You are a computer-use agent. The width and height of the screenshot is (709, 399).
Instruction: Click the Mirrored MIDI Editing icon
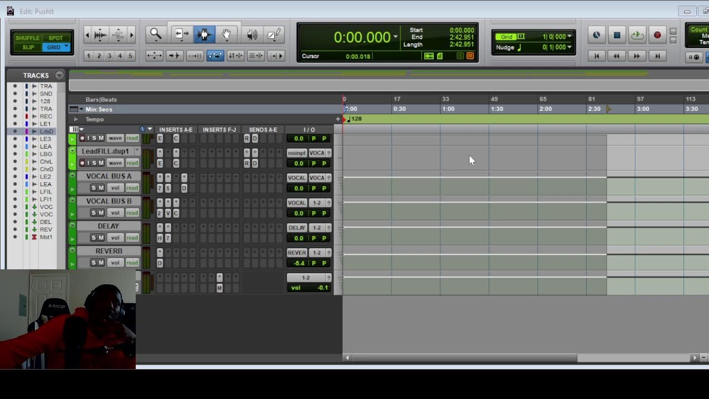pyautogui.click(x=194, y=55)
